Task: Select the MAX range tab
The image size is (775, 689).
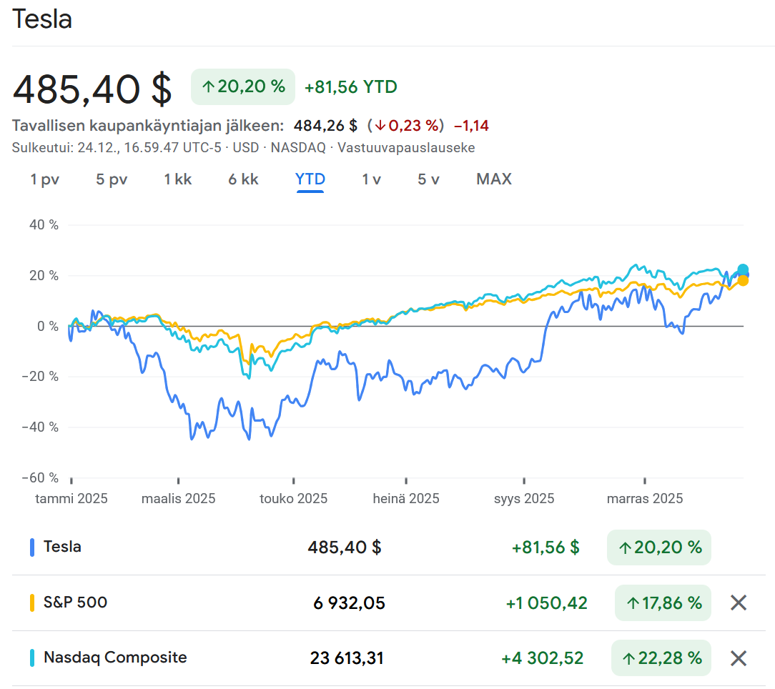Action: (494, 179)
